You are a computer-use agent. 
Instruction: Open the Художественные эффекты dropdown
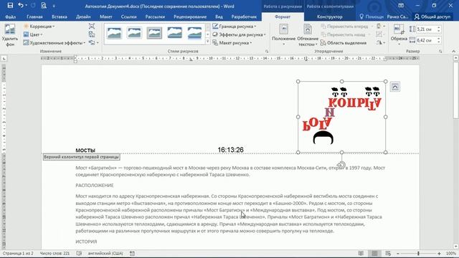(x=55, y=43)
